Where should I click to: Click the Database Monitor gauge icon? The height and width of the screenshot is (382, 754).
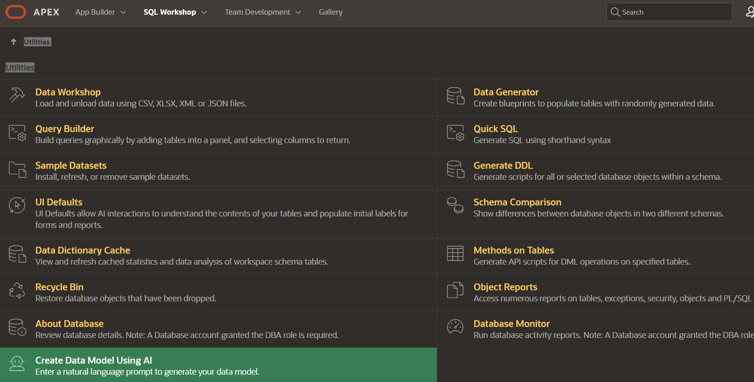pos(455,327)
